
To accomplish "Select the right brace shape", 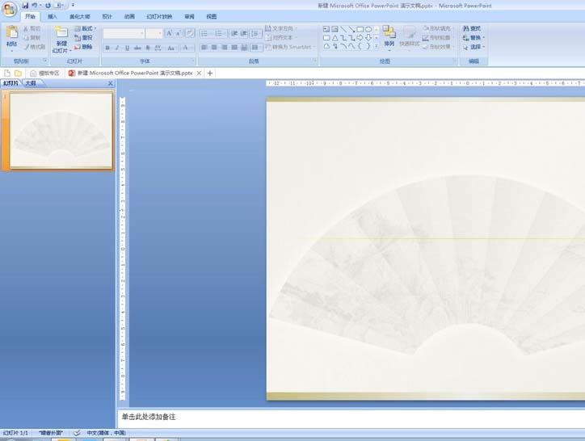I will pos(368,46).
